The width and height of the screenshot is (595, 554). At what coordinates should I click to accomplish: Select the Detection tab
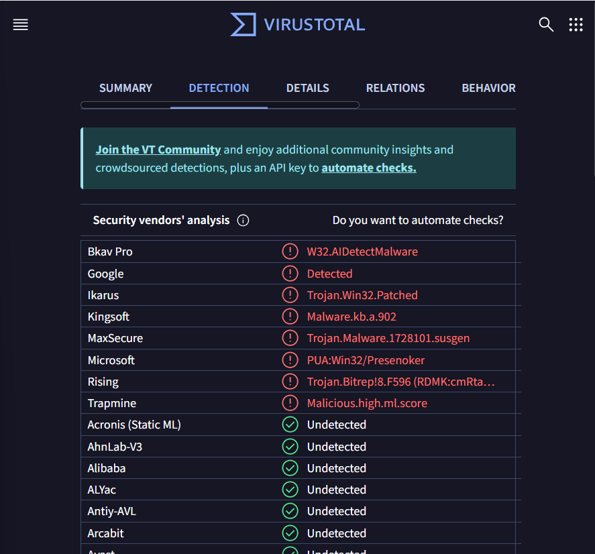[x=219, y=88]
